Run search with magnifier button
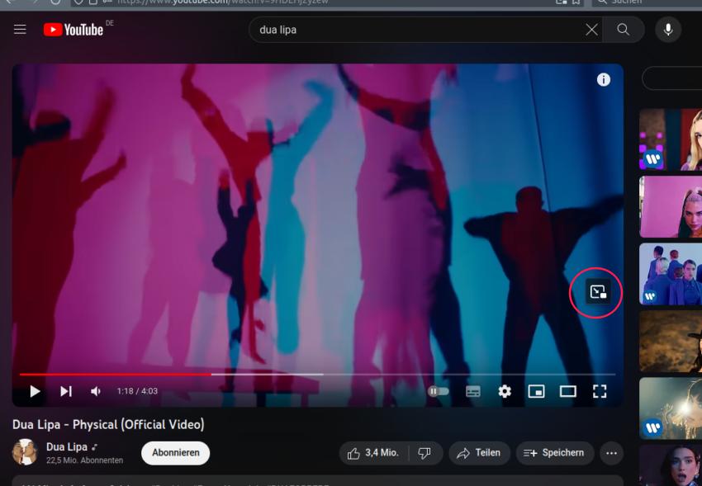Viewport: 702px width, 486px height. [x=624, y=30]
